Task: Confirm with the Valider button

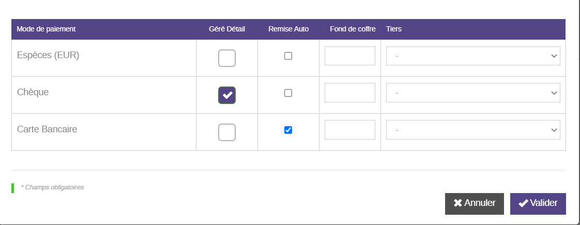Action: tap(538, 203)
